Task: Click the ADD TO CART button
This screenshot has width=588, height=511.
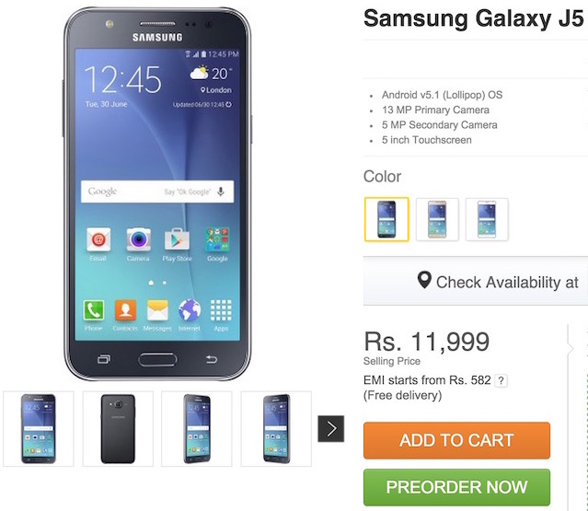Action: point(456,440)
